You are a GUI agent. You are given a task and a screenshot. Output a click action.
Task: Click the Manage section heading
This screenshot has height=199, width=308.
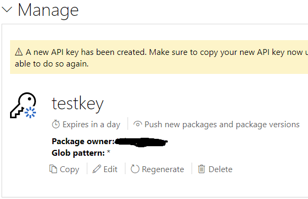[x=48, y=10]
